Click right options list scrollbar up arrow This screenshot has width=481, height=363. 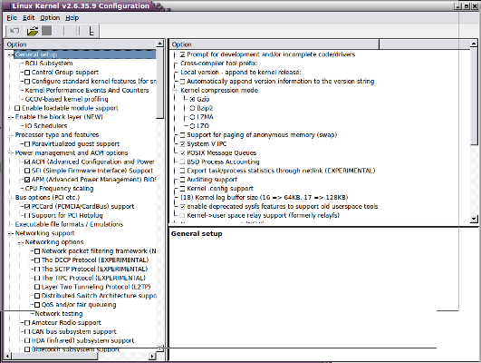(474, 44)
